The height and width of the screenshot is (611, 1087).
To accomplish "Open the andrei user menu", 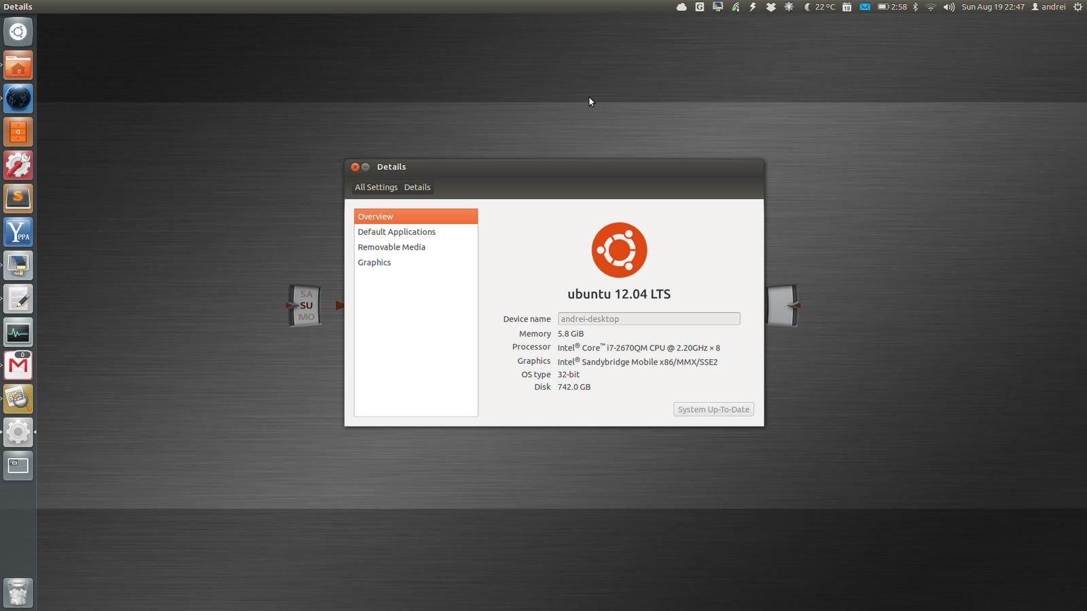I will click(1048, 7).
